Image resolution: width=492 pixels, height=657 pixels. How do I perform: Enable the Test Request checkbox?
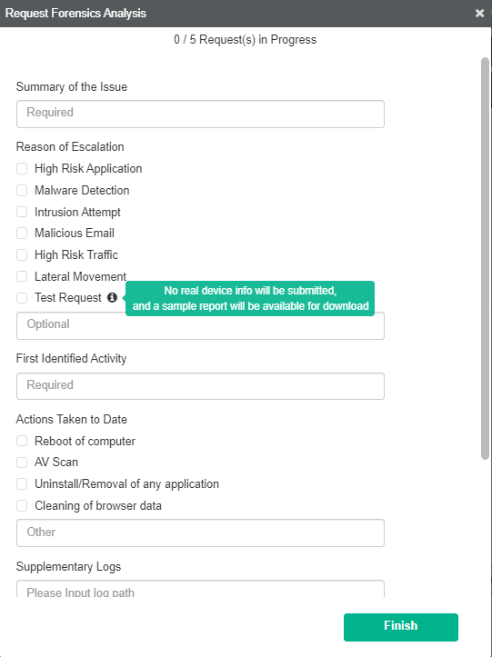[x=22, y=298]
